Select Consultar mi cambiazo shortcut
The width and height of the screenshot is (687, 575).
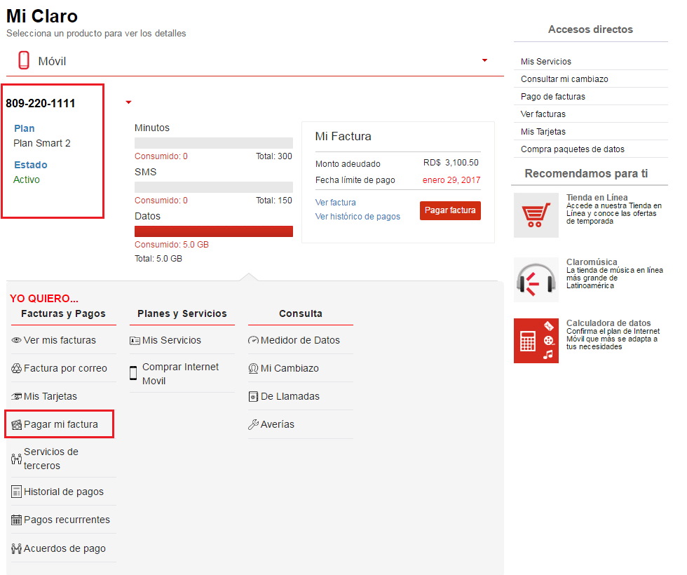[x=564, y=79]
